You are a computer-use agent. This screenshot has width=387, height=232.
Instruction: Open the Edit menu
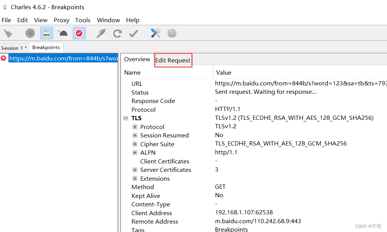23,20
